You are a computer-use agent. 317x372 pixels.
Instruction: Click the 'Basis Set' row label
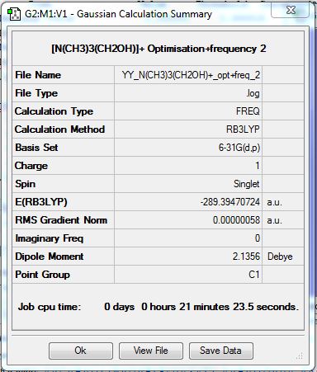pyautogui.click(x=36, y=148)
